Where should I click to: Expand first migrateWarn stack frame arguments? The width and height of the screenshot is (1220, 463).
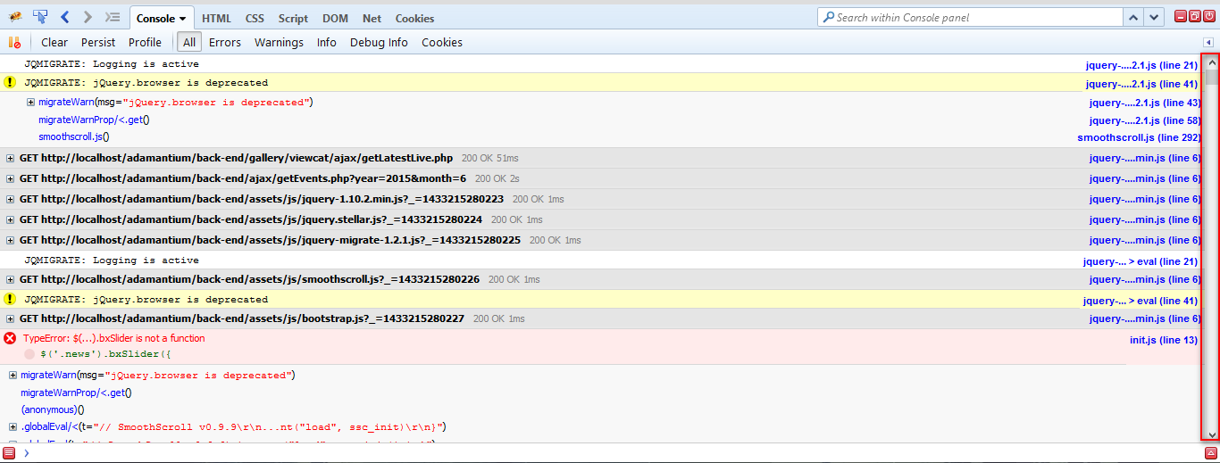[x=31, y=103]
